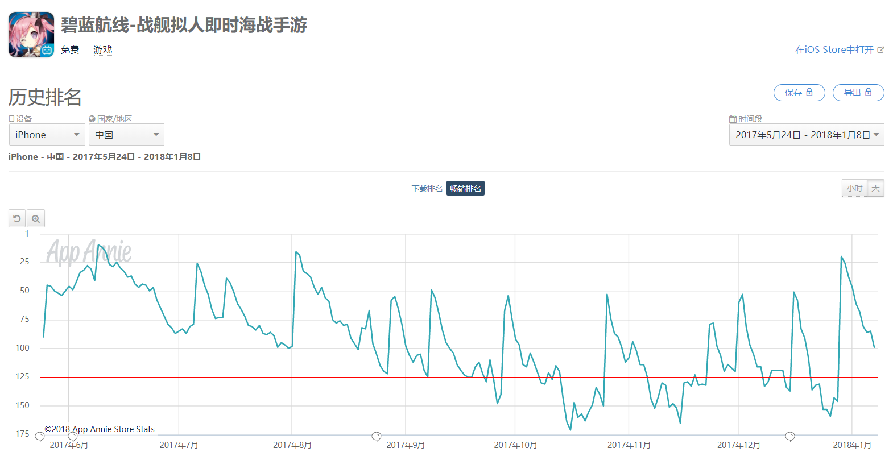Click the device icon beside 设备

tap(11, 119)
